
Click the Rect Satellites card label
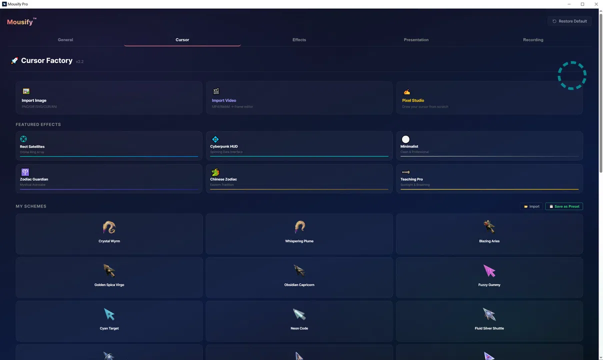coord(32,146)
